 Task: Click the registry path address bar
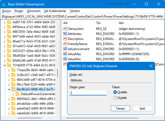(82, 17)
